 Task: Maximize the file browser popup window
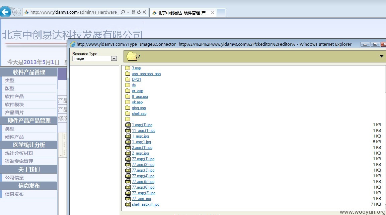click(x=375, y=44)
